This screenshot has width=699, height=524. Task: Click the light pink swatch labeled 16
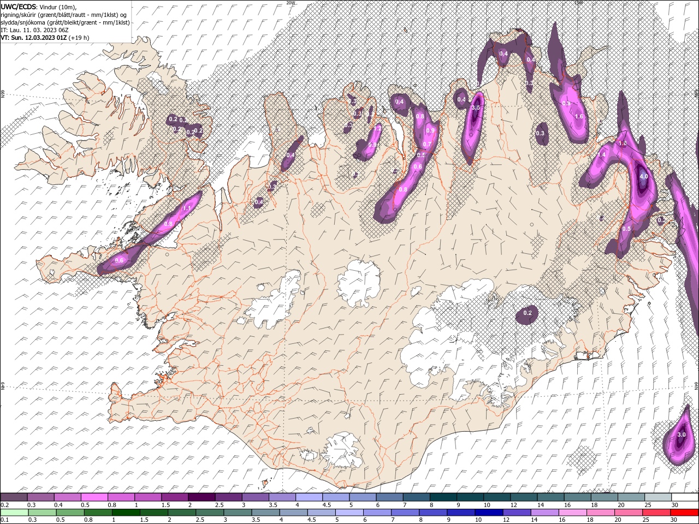[573, 513]
